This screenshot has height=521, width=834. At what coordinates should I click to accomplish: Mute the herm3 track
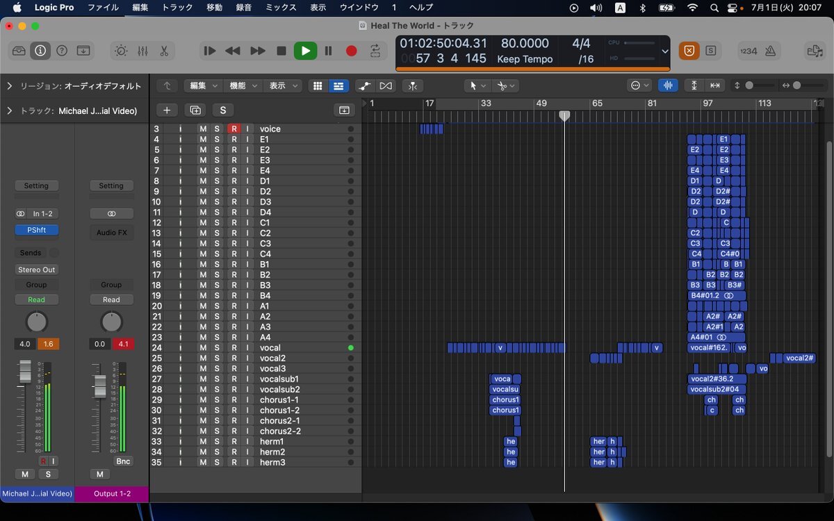[x=203, y=463]
